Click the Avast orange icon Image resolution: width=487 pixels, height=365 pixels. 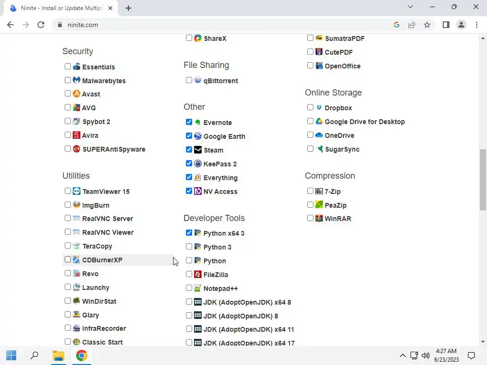click(77, 94)
